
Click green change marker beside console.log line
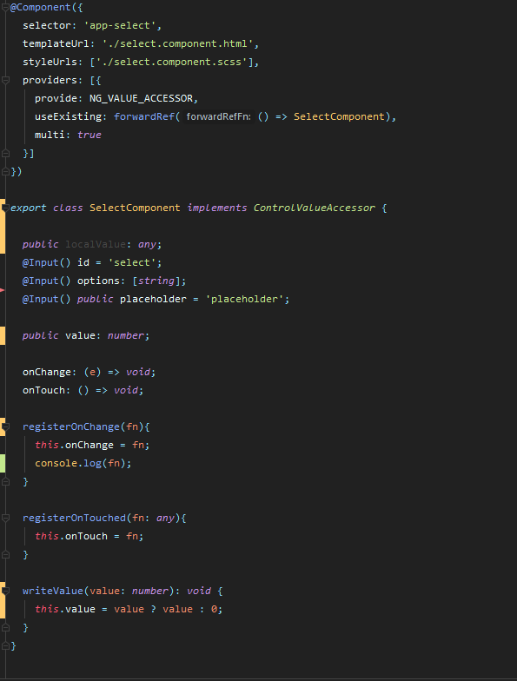pyautogui.click(x=3, y=464)
